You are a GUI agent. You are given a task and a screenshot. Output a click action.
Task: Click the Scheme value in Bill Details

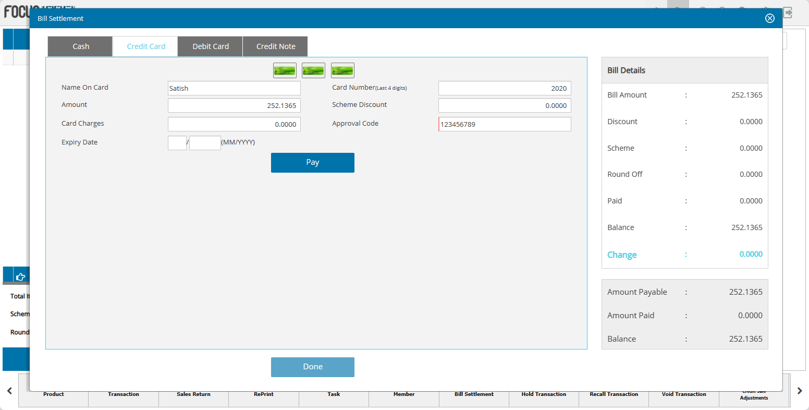751,148
